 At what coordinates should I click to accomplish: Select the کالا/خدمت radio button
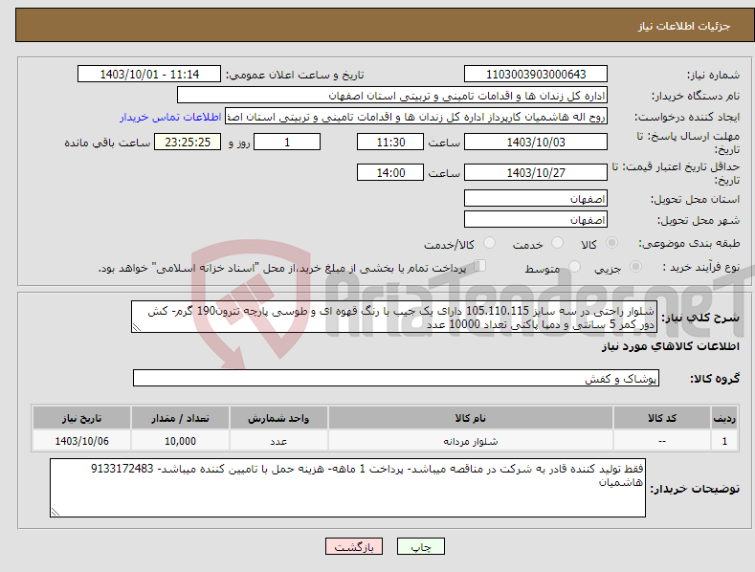[x=489, y=243]
